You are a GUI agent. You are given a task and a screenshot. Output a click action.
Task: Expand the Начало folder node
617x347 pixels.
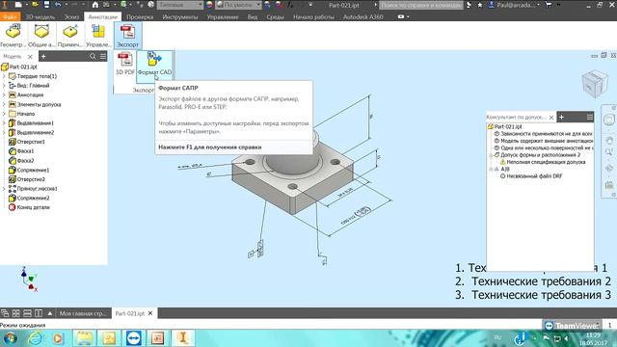tap(4, 114)
